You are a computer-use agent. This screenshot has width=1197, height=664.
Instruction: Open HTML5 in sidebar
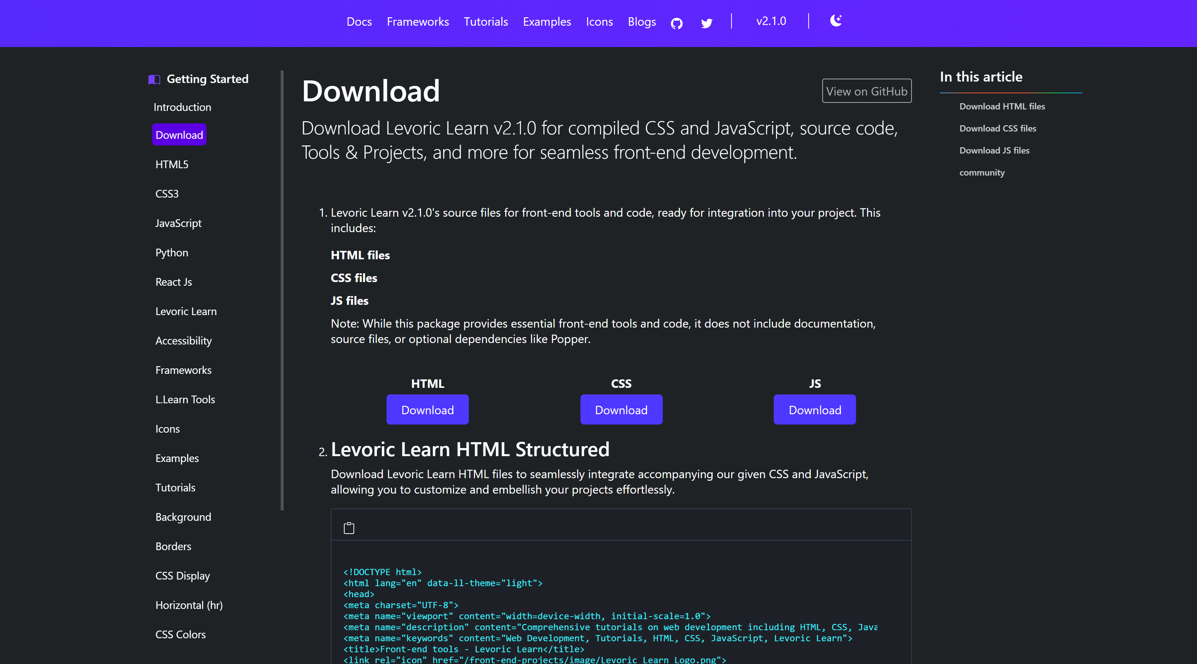coord(172,165)
